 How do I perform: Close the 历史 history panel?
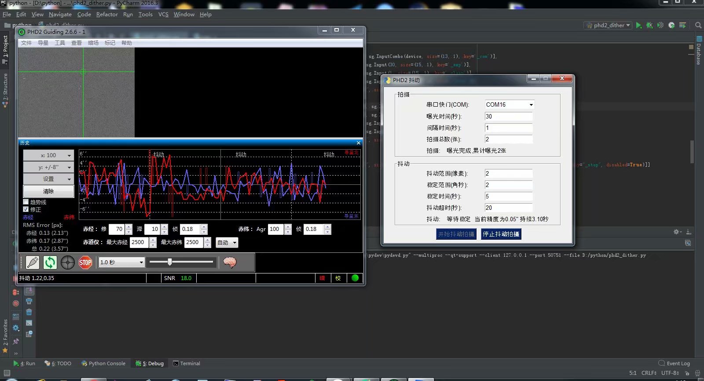coord(358,143)
